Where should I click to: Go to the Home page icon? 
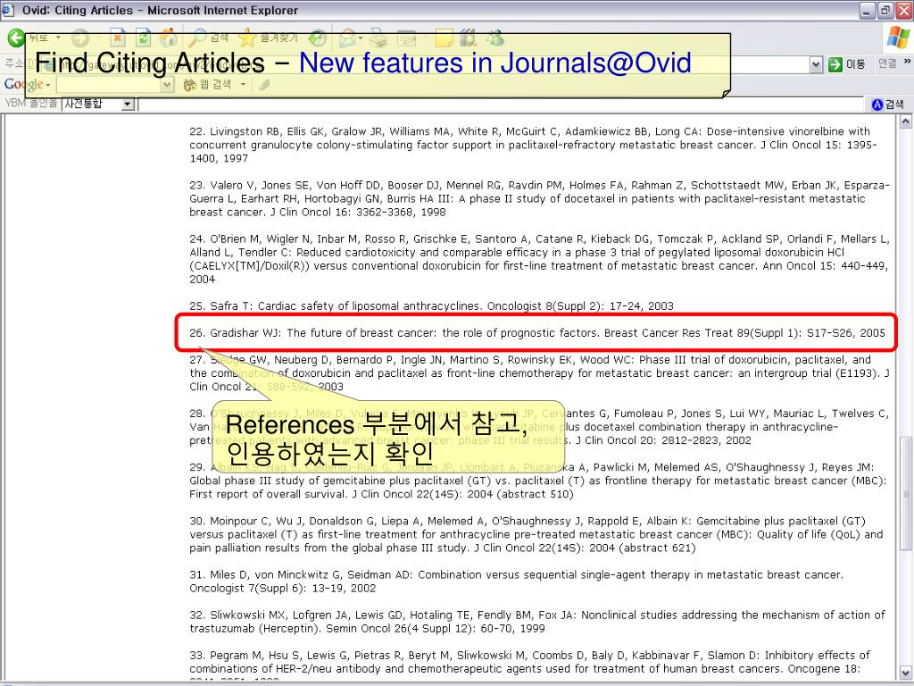168,38
